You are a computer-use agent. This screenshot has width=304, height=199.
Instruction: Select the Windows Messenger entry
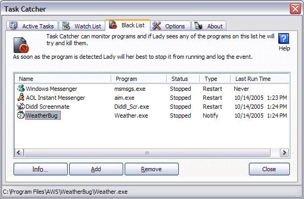[x=51, y=89]
